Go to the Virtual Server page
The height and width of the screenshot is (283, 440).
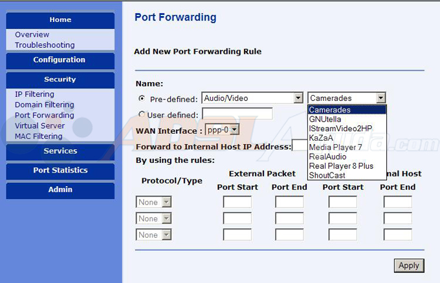[40, 125]
